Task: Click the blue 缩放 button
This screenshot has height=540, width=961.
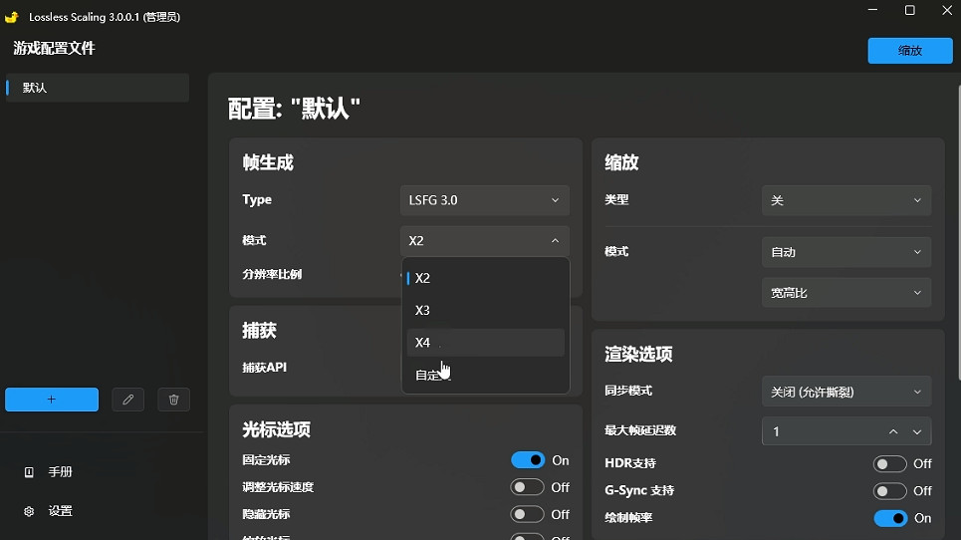Action: click(910, 51)
